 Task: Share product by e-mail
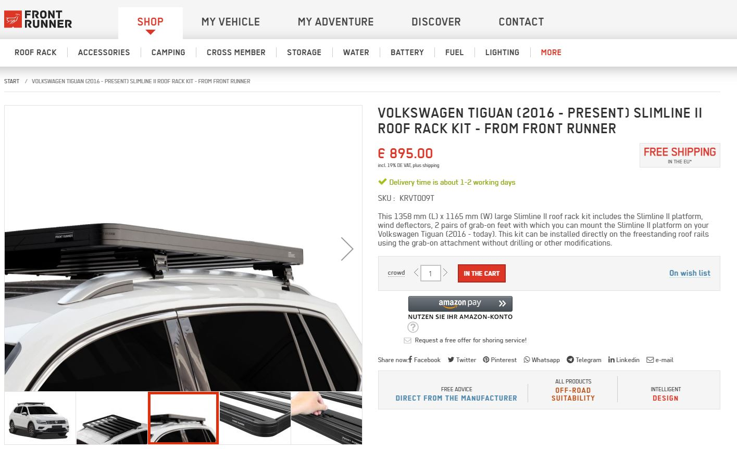pos(660,360)
